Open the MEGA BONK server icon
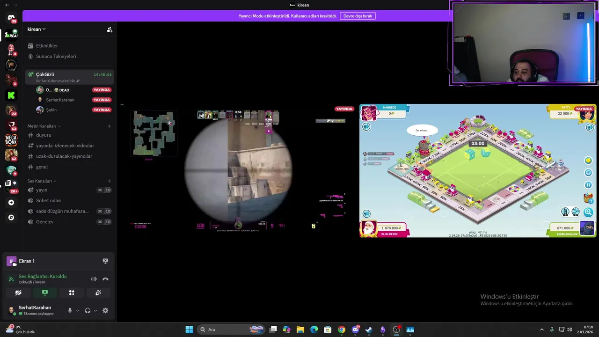Viewport: 599px width, 337px height. tap(11, 139)
